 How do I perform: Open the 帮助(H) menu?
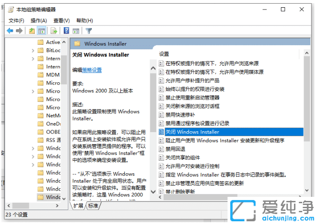point(85,20)
